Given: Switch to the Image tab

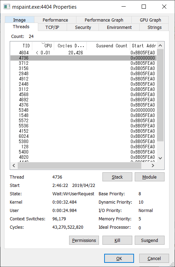Looking at the screenshot, I should [x=19, y=20].
